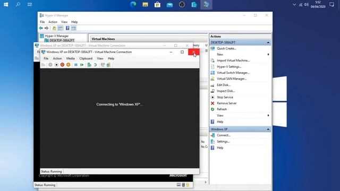This screenshot has height=191, width=340.
Task: Open Microsoft Edge from the taskbar
Action: (x=133, y=4)
